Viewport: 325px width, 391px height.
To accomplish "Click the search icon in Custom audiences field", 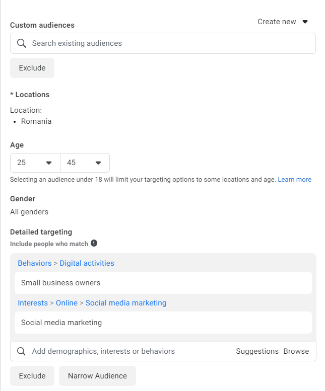I will click(21, 43).
